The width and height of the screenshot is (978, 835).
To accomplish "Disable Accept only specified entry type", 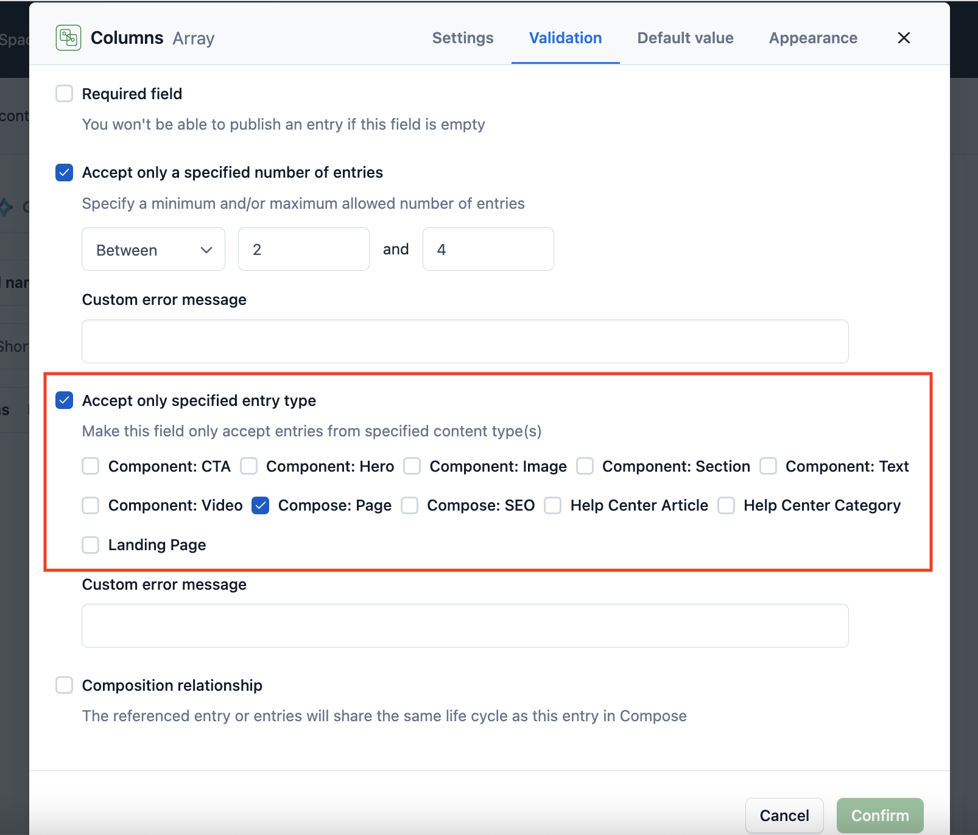I will click(x=65, y=400).
